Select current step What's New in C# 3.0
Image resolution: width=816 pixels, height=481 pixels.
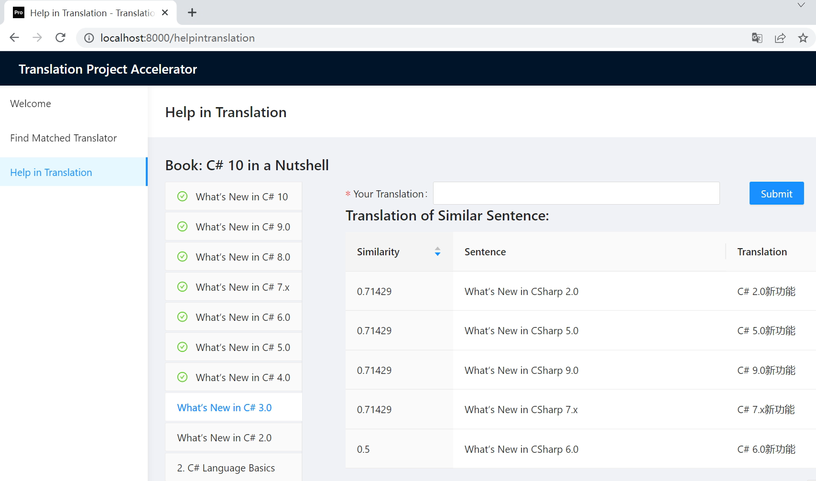[234, 407]
